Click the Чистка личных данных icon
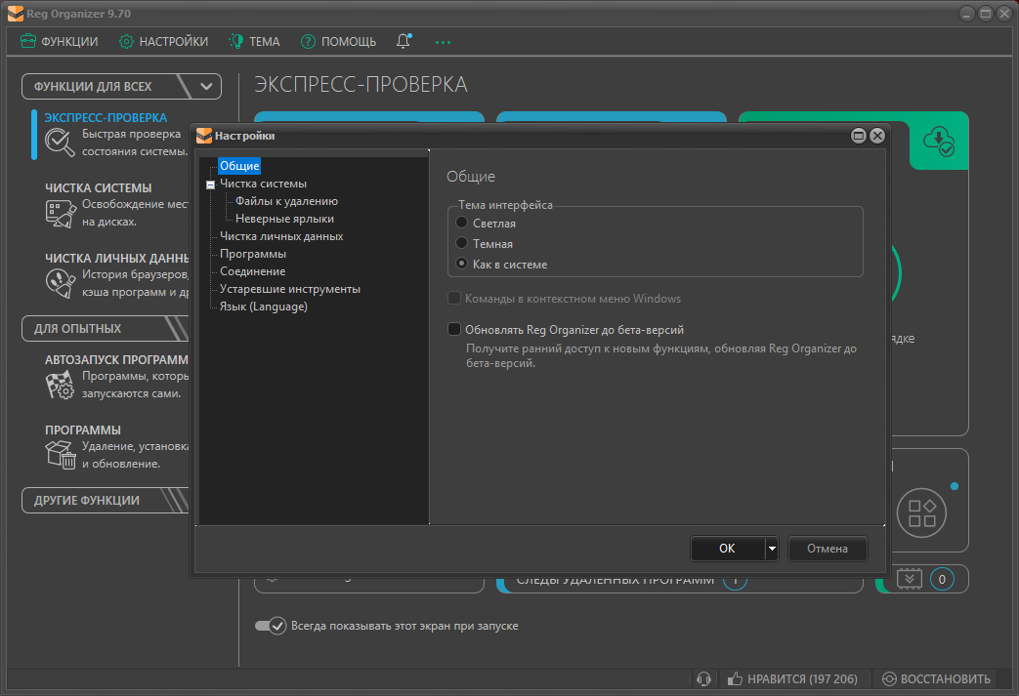This screenshot has height=696, width=1019. pyautogui.click(x=61, y=283)
